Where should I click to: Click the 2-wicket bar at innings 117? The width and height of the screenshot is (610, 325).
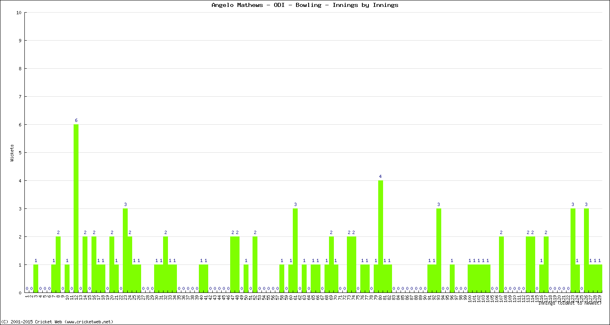click(x=546, y=264)
